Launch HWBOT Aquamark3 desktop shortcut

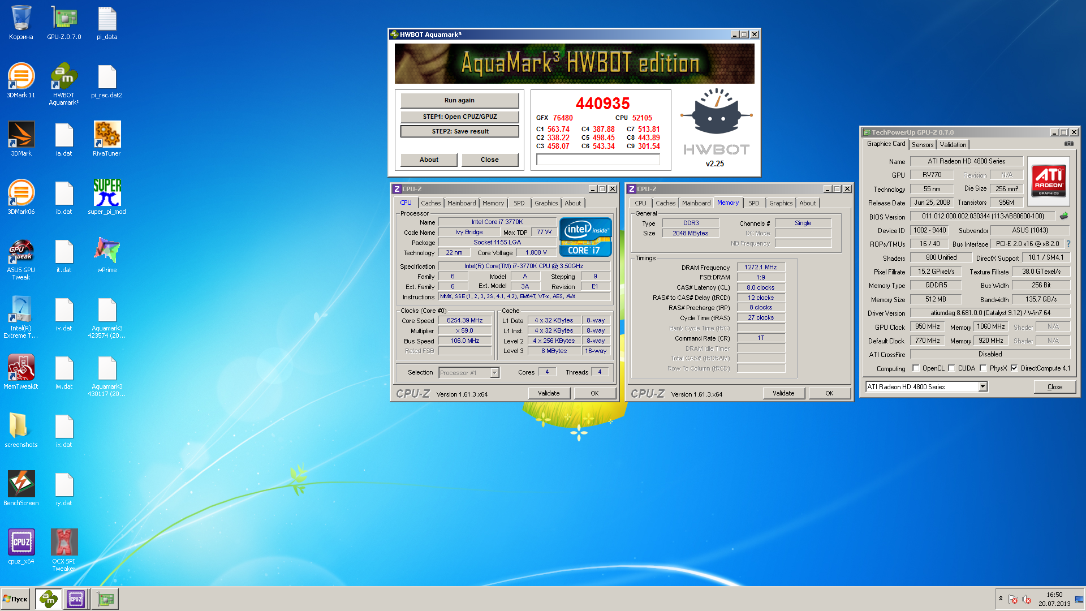64,84
